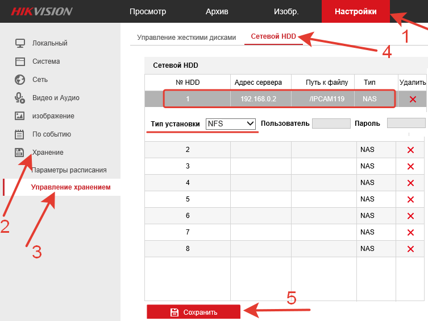Click HDD number 1 cell
The height and width of the screenshot is (321, 428).
188,99
